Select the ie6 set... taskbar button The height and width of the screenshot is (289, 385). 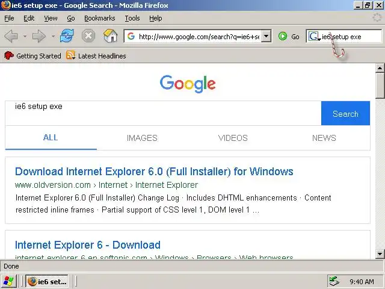click(x=47, y=282)
